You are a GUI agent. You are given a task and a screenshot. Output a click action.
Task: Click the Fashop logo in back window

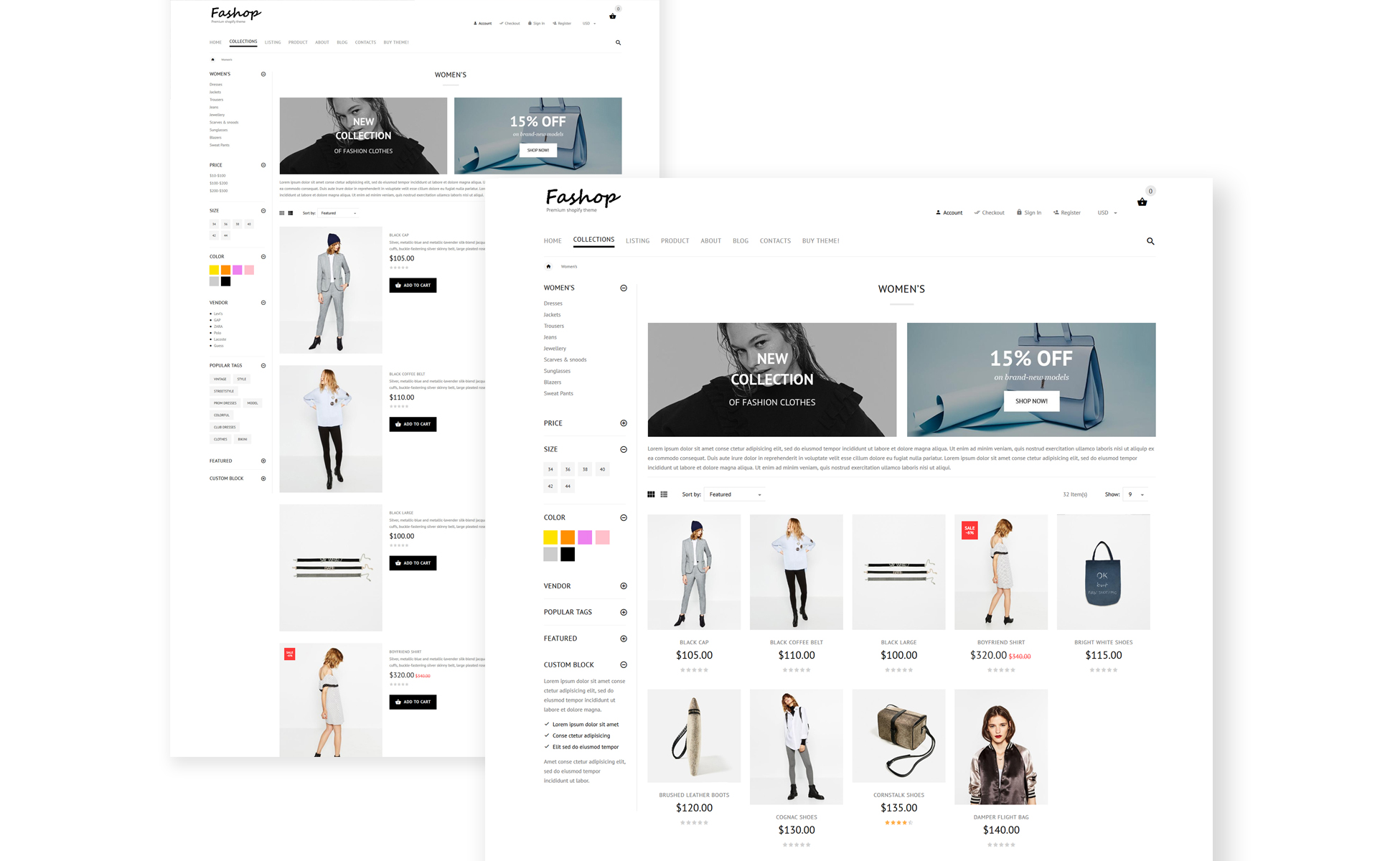[236, 14]
